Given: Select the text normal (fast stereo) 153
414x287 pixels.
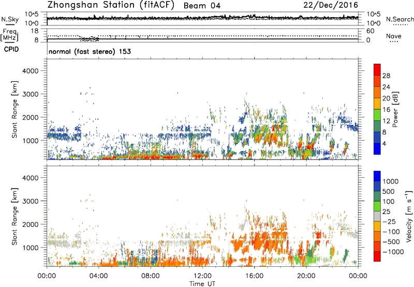Looking at the screenshot, I should click(x=90, y=51).
